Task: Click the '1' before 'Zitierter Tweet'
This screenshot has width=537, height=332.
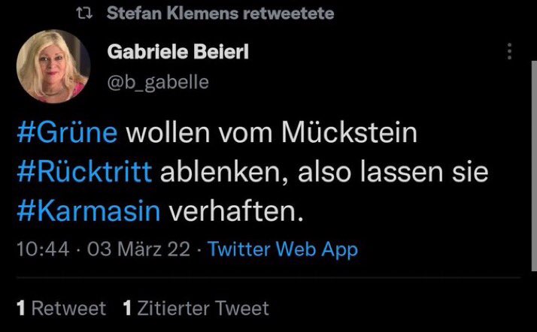Action: click(126, 308)
